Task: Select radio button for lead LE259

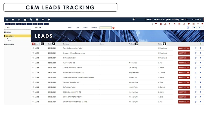Action: [x=33, y=68]
